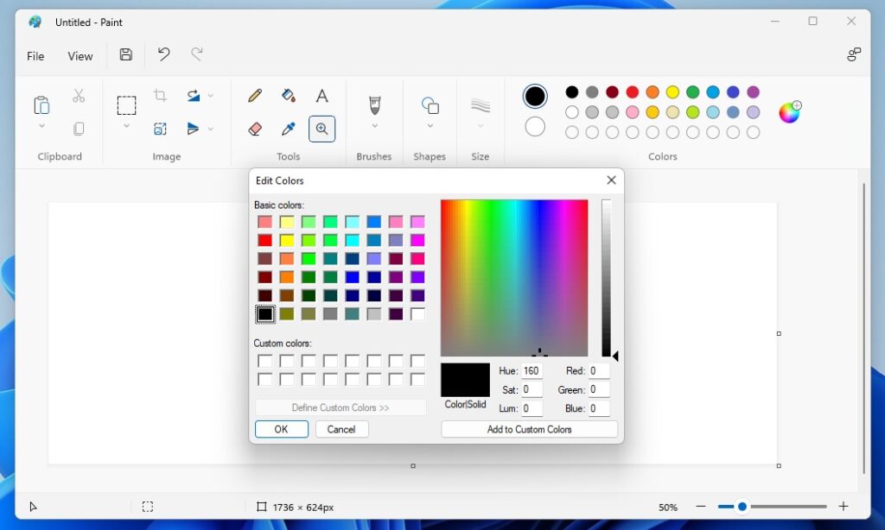885x530 pixels.
Task: Click Add to Custom Colors
Action: pyautogui.click(x=528, y=429)
